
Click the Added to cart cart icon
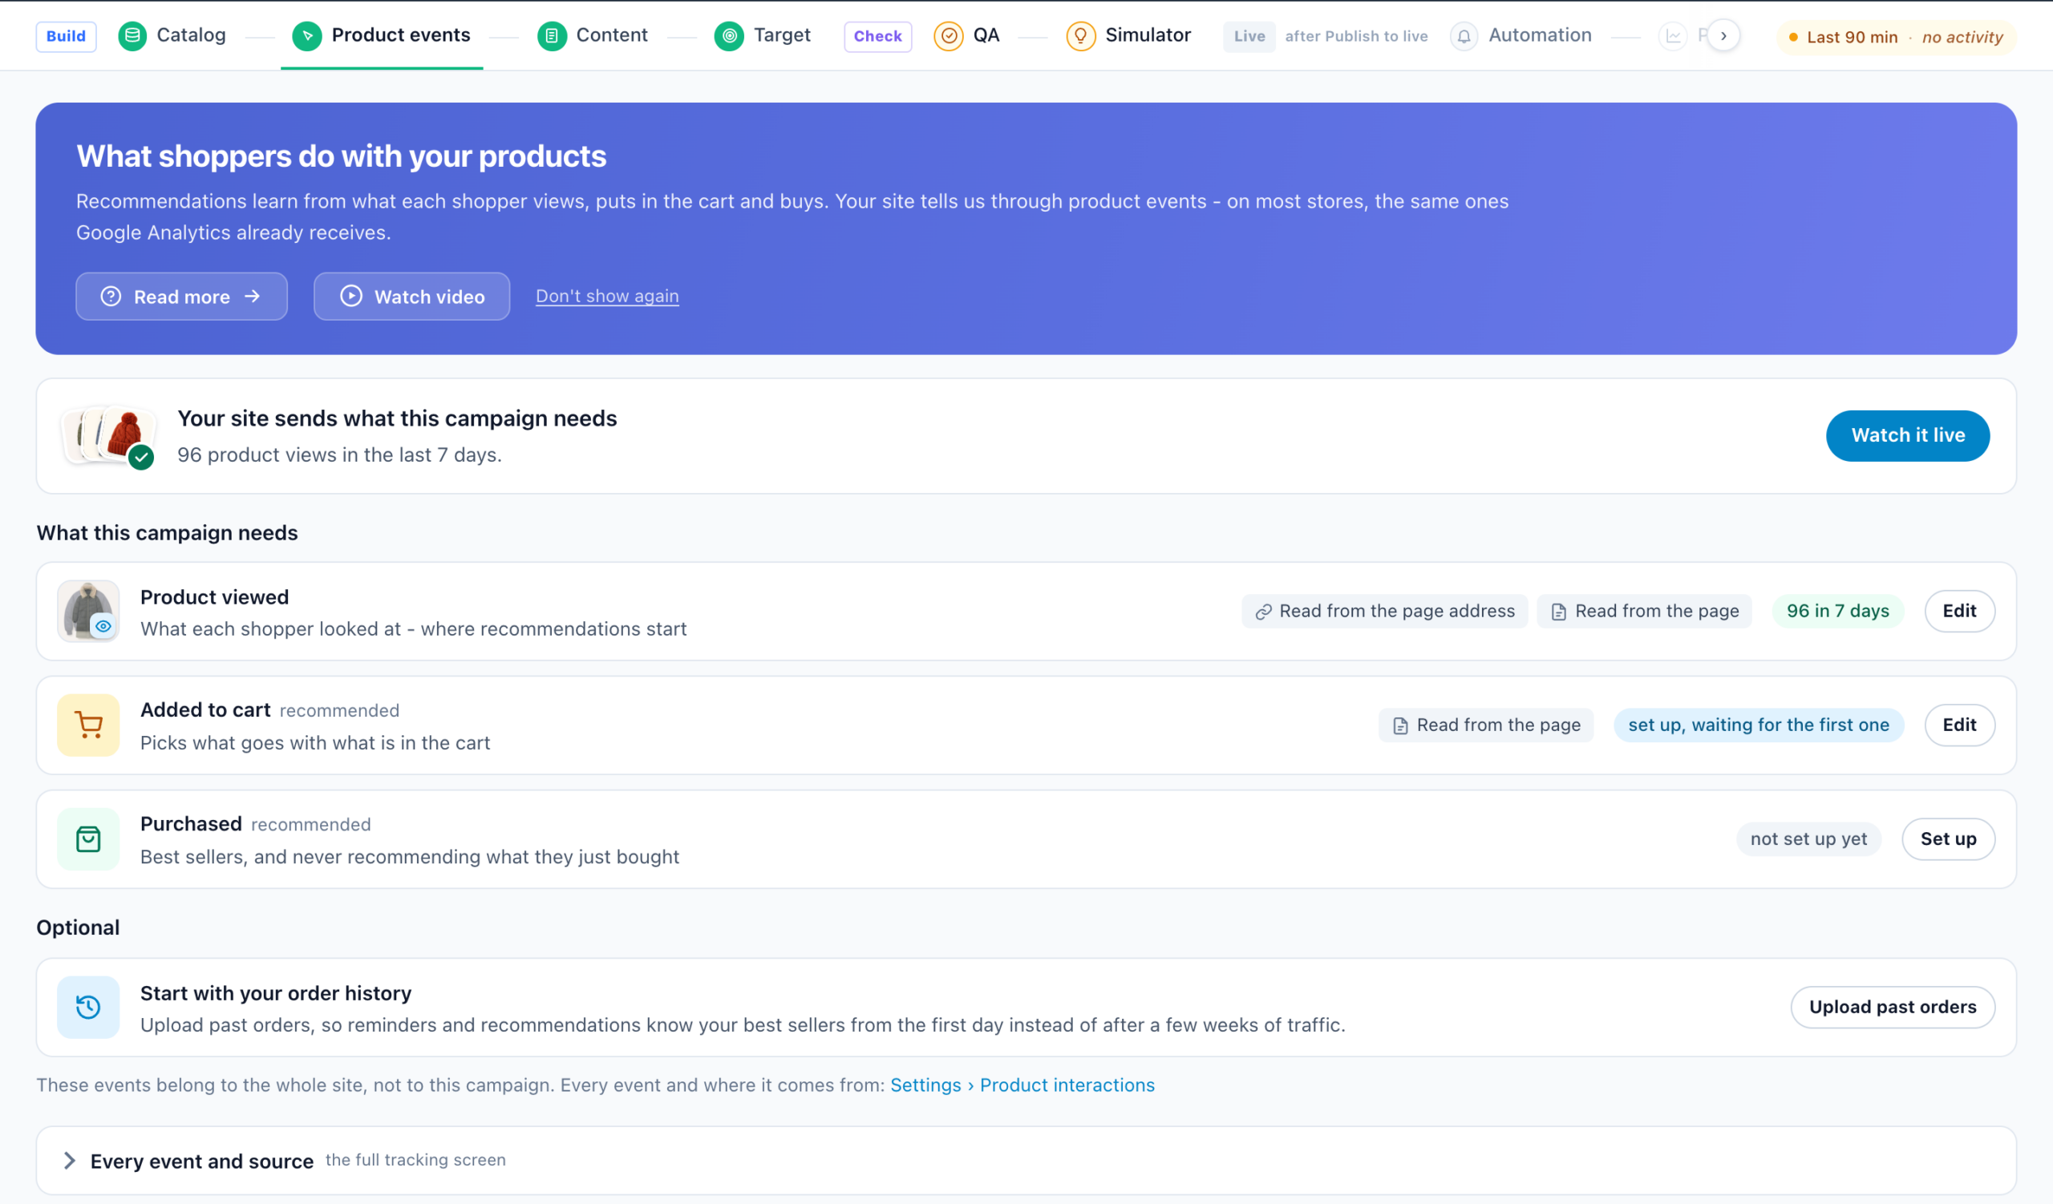tap(88, 725)
